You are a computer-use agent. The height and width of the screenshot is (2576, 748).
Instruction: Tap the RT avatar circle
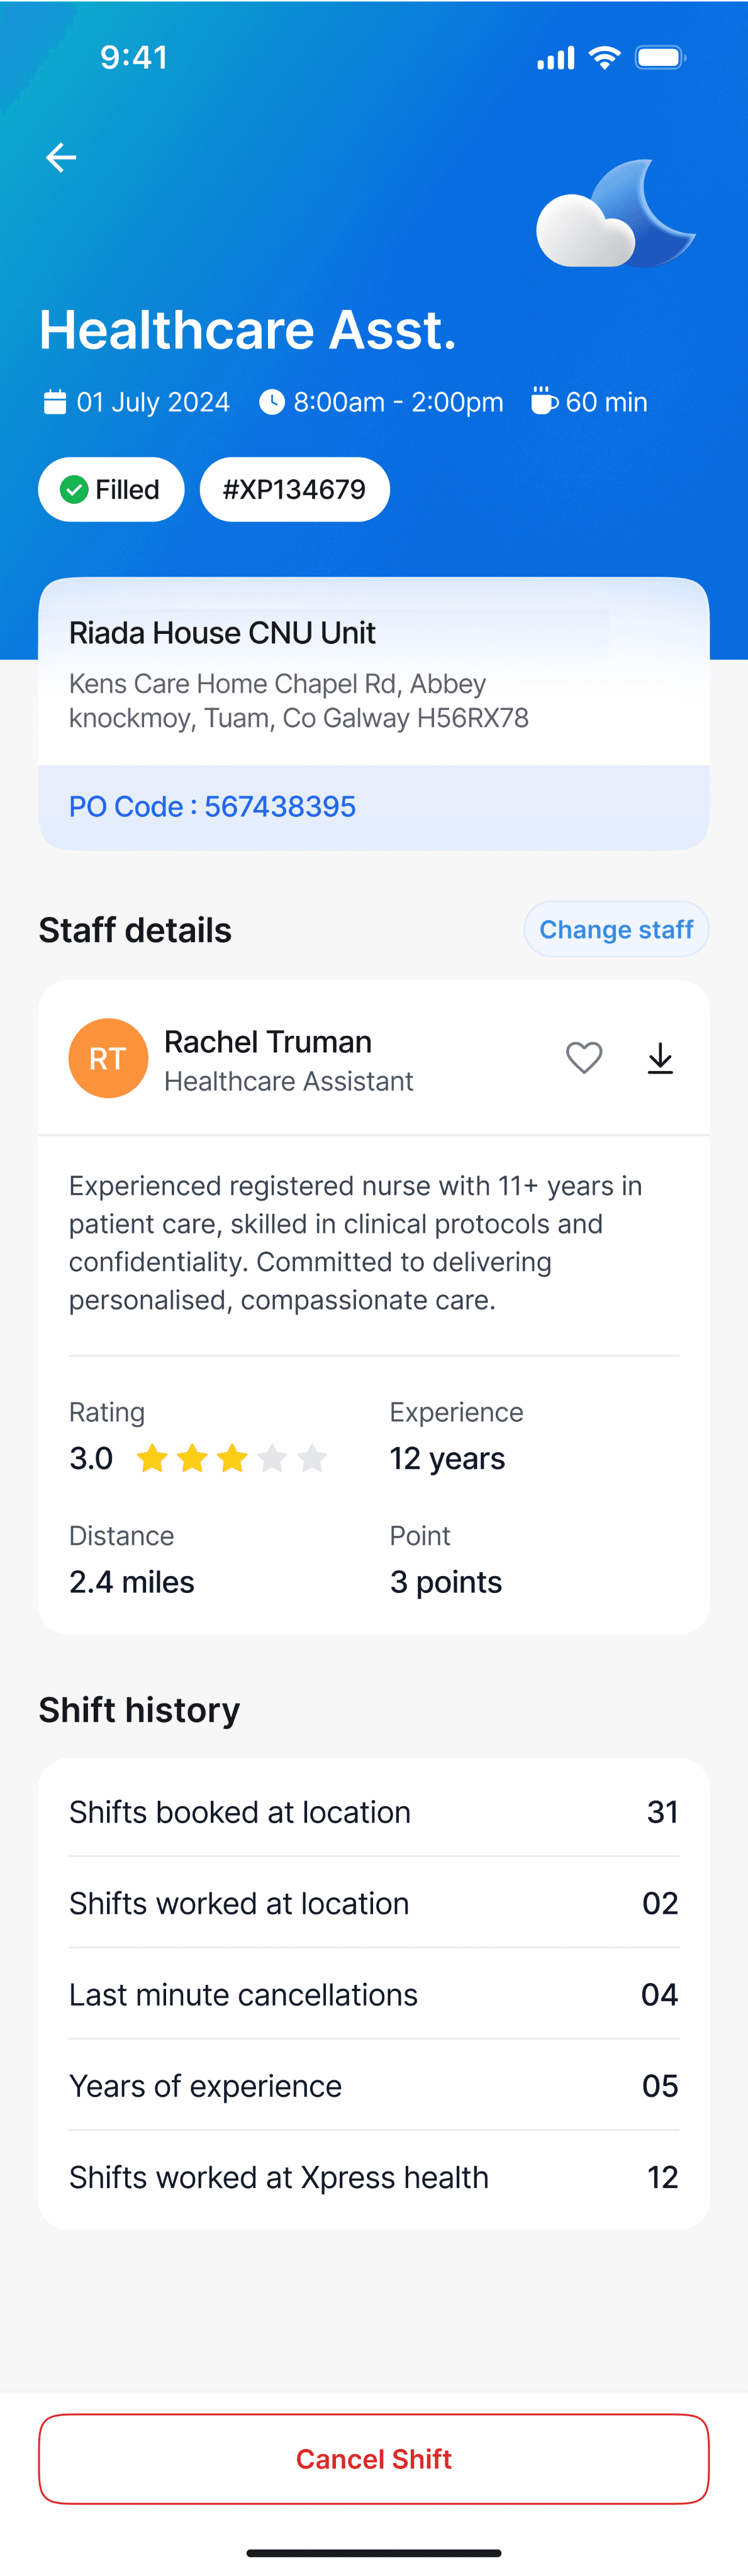pos(108,1058)
